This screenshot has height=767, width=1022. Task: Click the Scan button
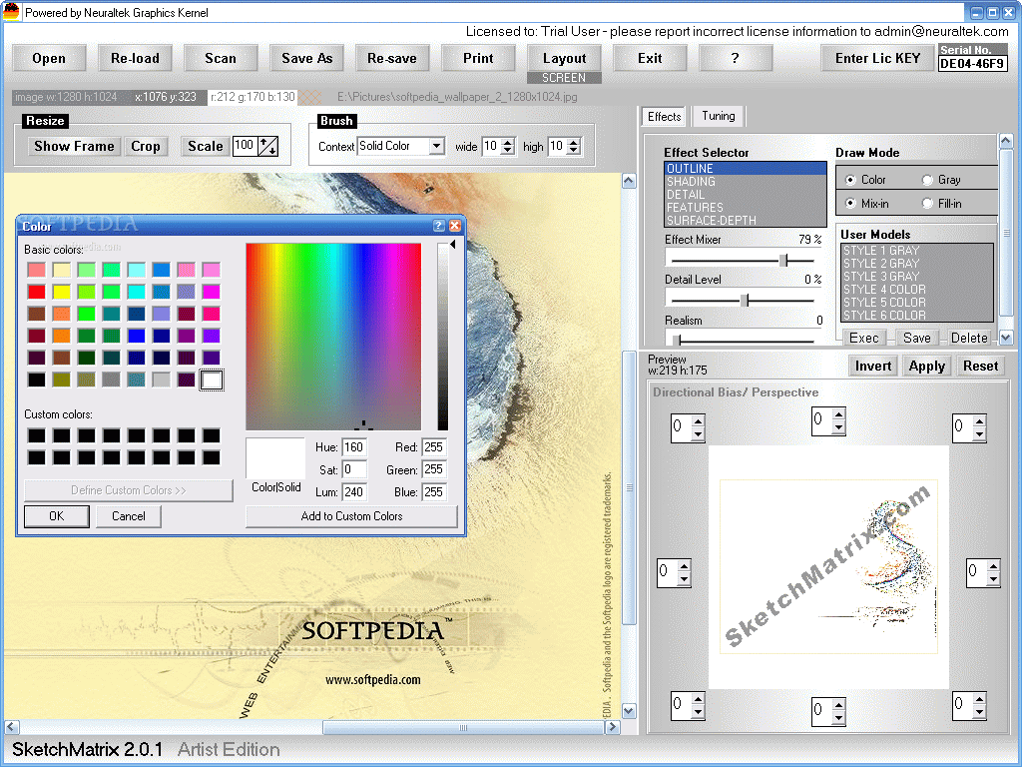tap(221, 59)
